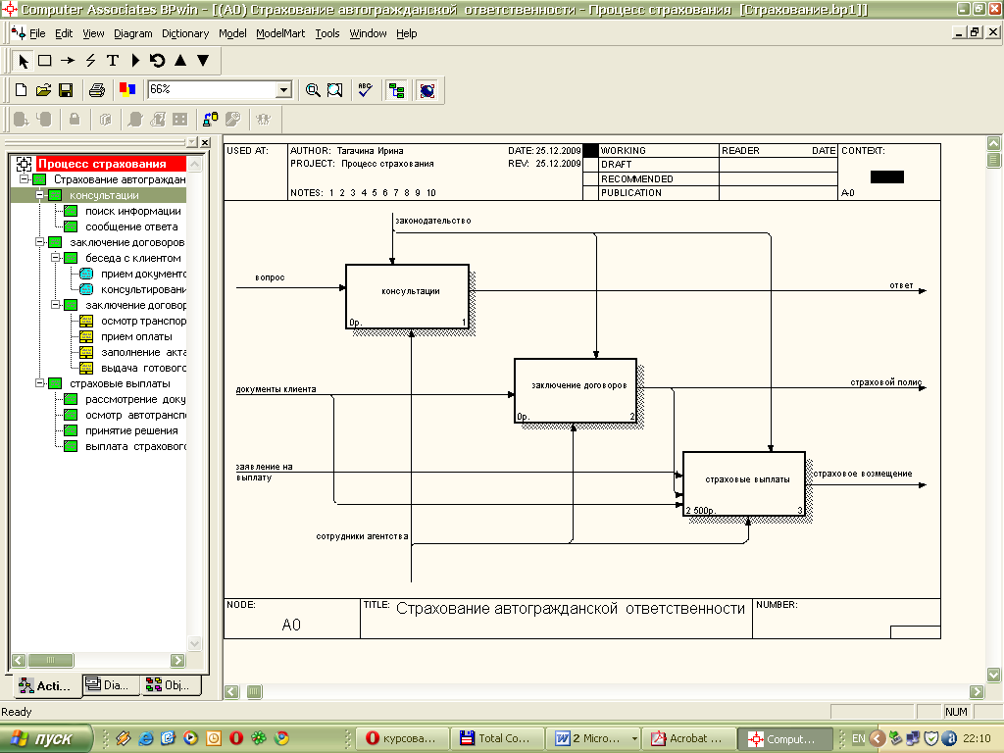Image resolution: width=1004 pixels, height=753 pixels.
Task: Click diagram vertical scrollbar down arrow
Action: pyautogui.click(x=994, y=675)
